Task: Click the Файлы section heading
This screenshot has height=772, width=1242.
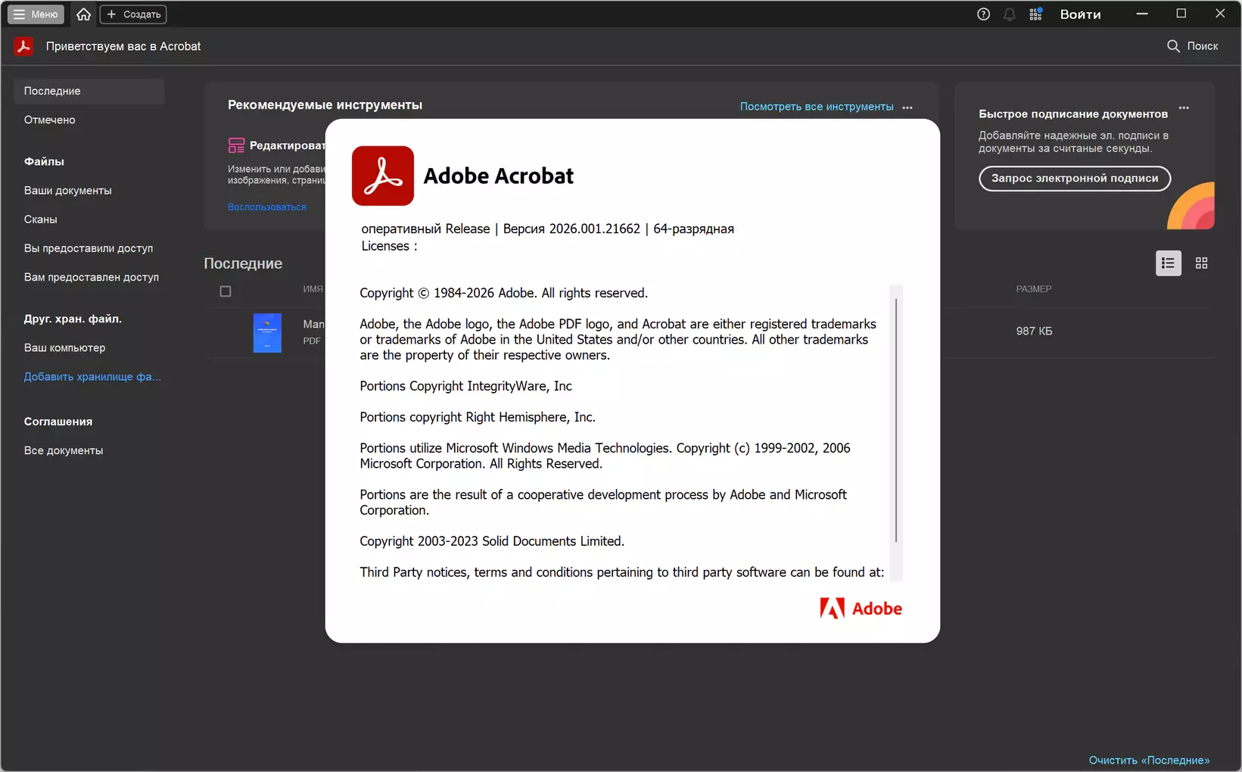Action: click(44, 161)
